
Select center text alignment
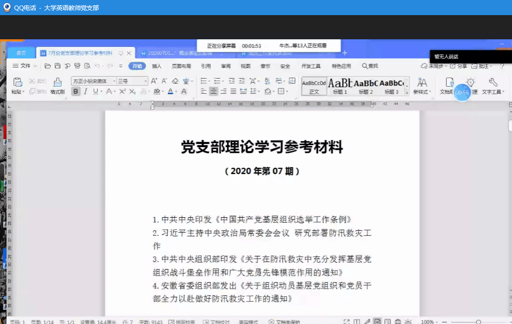[x=213, y=91]
